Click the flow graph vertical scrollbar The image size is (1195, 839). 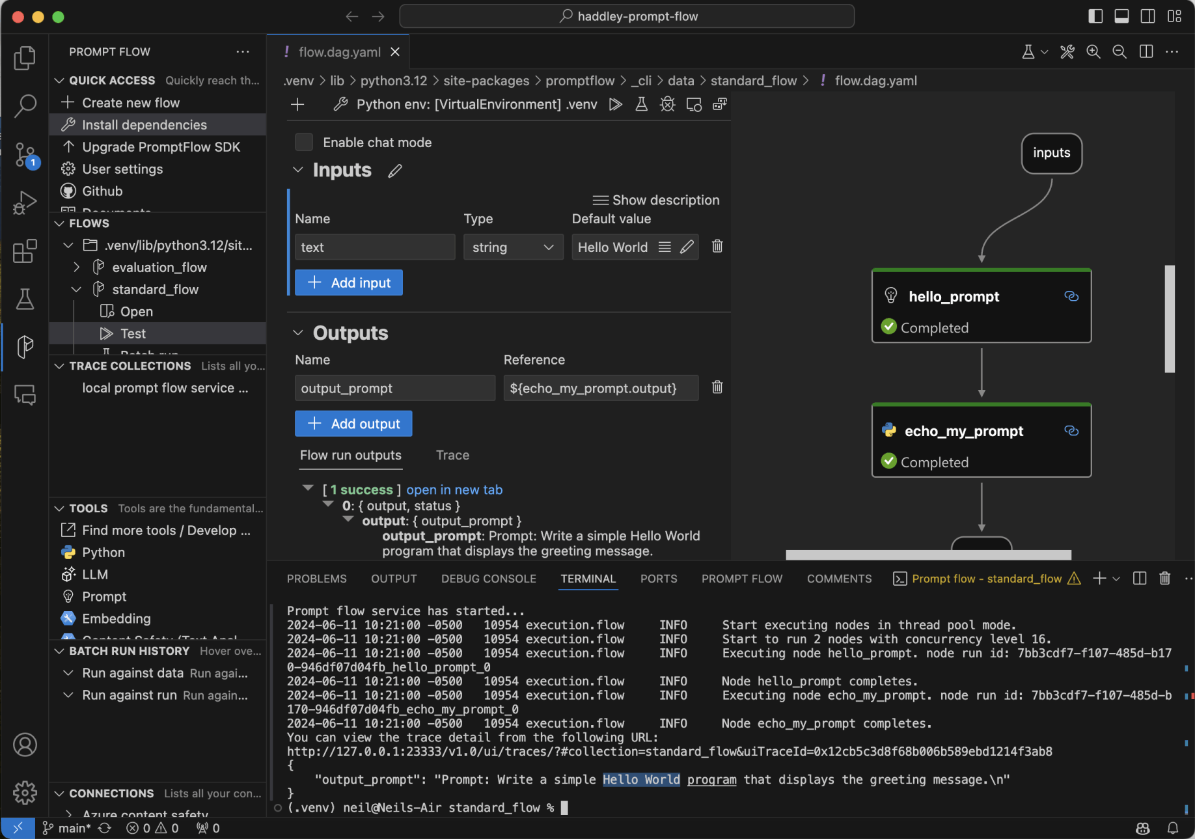coord(1169,319)
